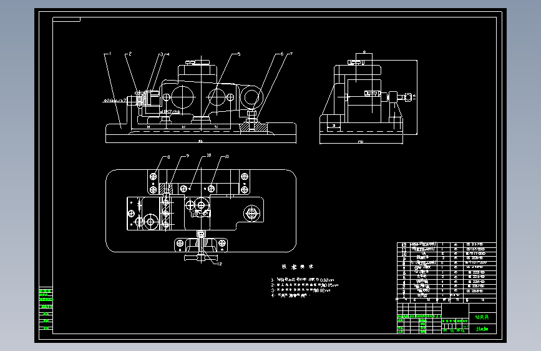Click row 10 number in the parts list
Viewport: 541px width, 351px height.
click(x=404, y=254)
